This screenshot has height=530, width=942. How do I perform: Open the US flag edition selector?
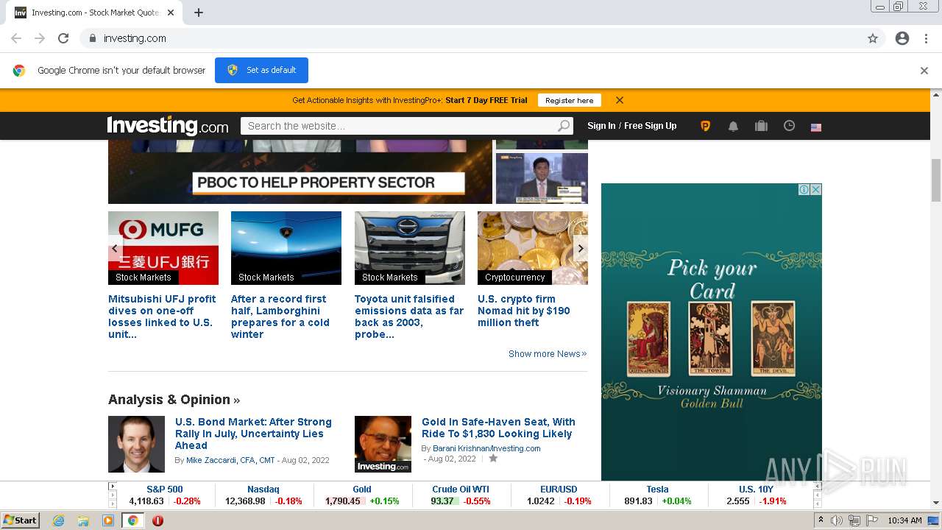coord(816,127)
